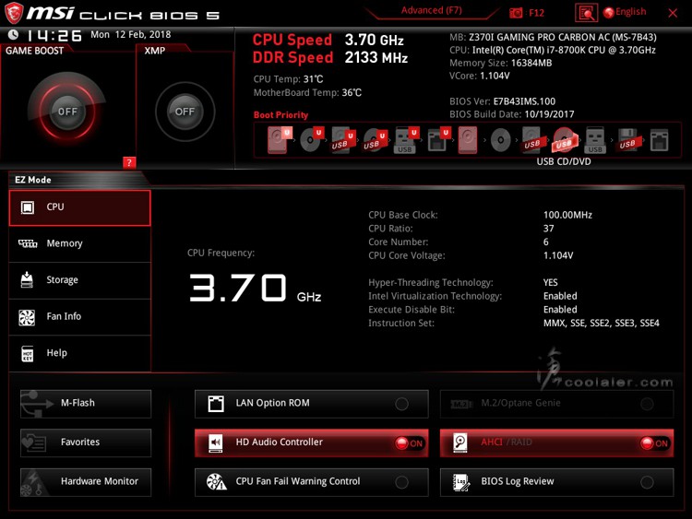
Task: Select the USB floppy boot device icon
Action: (x=627, y=140)
